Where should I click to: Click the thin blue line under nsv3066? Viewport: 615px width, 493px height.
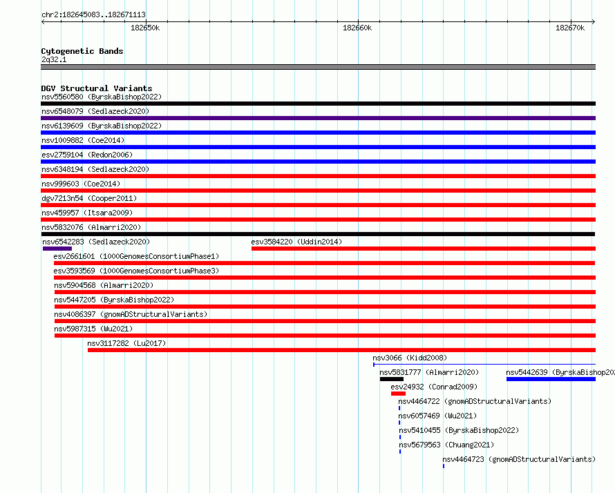(x=484, y=365)
